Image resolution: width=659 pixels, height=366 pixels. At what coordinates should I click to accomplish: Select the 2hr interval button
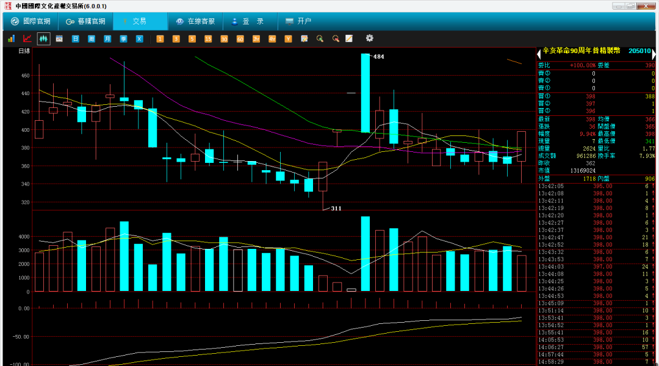coord(256,38)
